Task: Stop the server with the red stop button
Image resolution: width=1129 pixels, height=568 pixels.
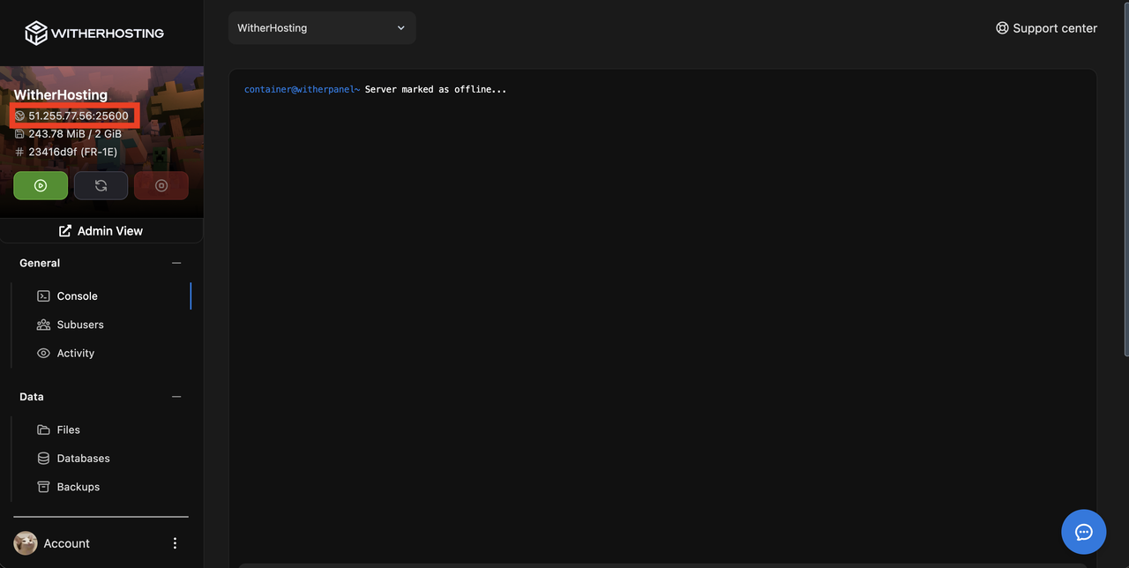Action: 161,186
